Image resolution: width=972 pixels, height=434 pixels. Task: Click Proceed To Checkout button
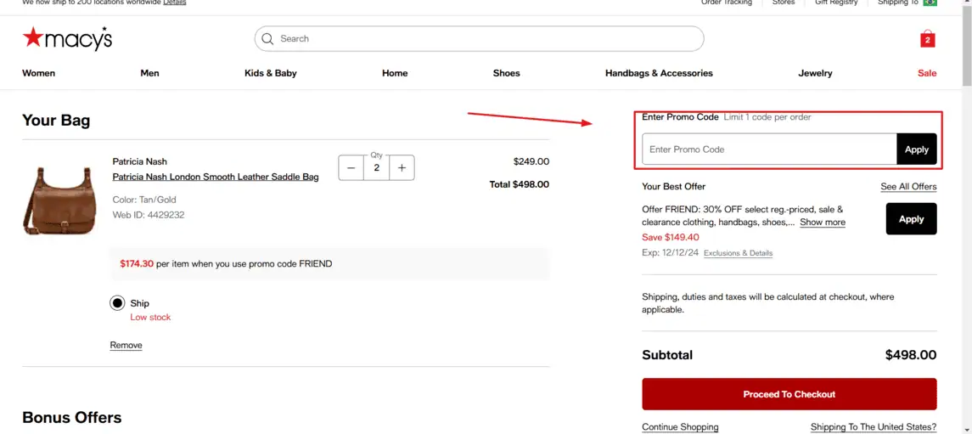789,394
